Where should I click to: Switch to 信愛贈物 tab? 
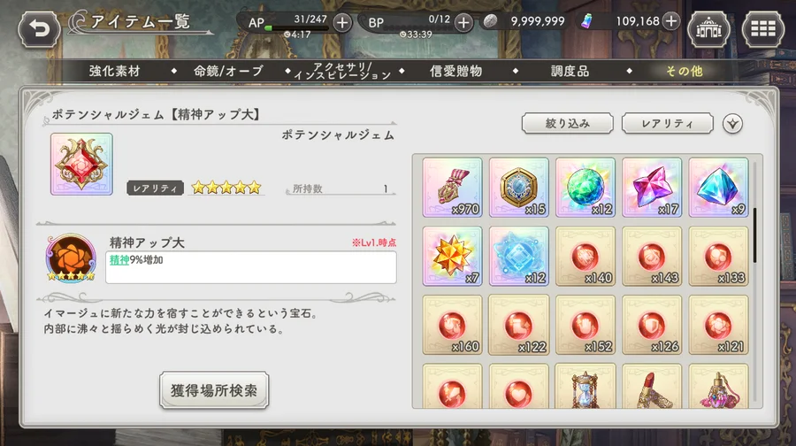(455, 71)
